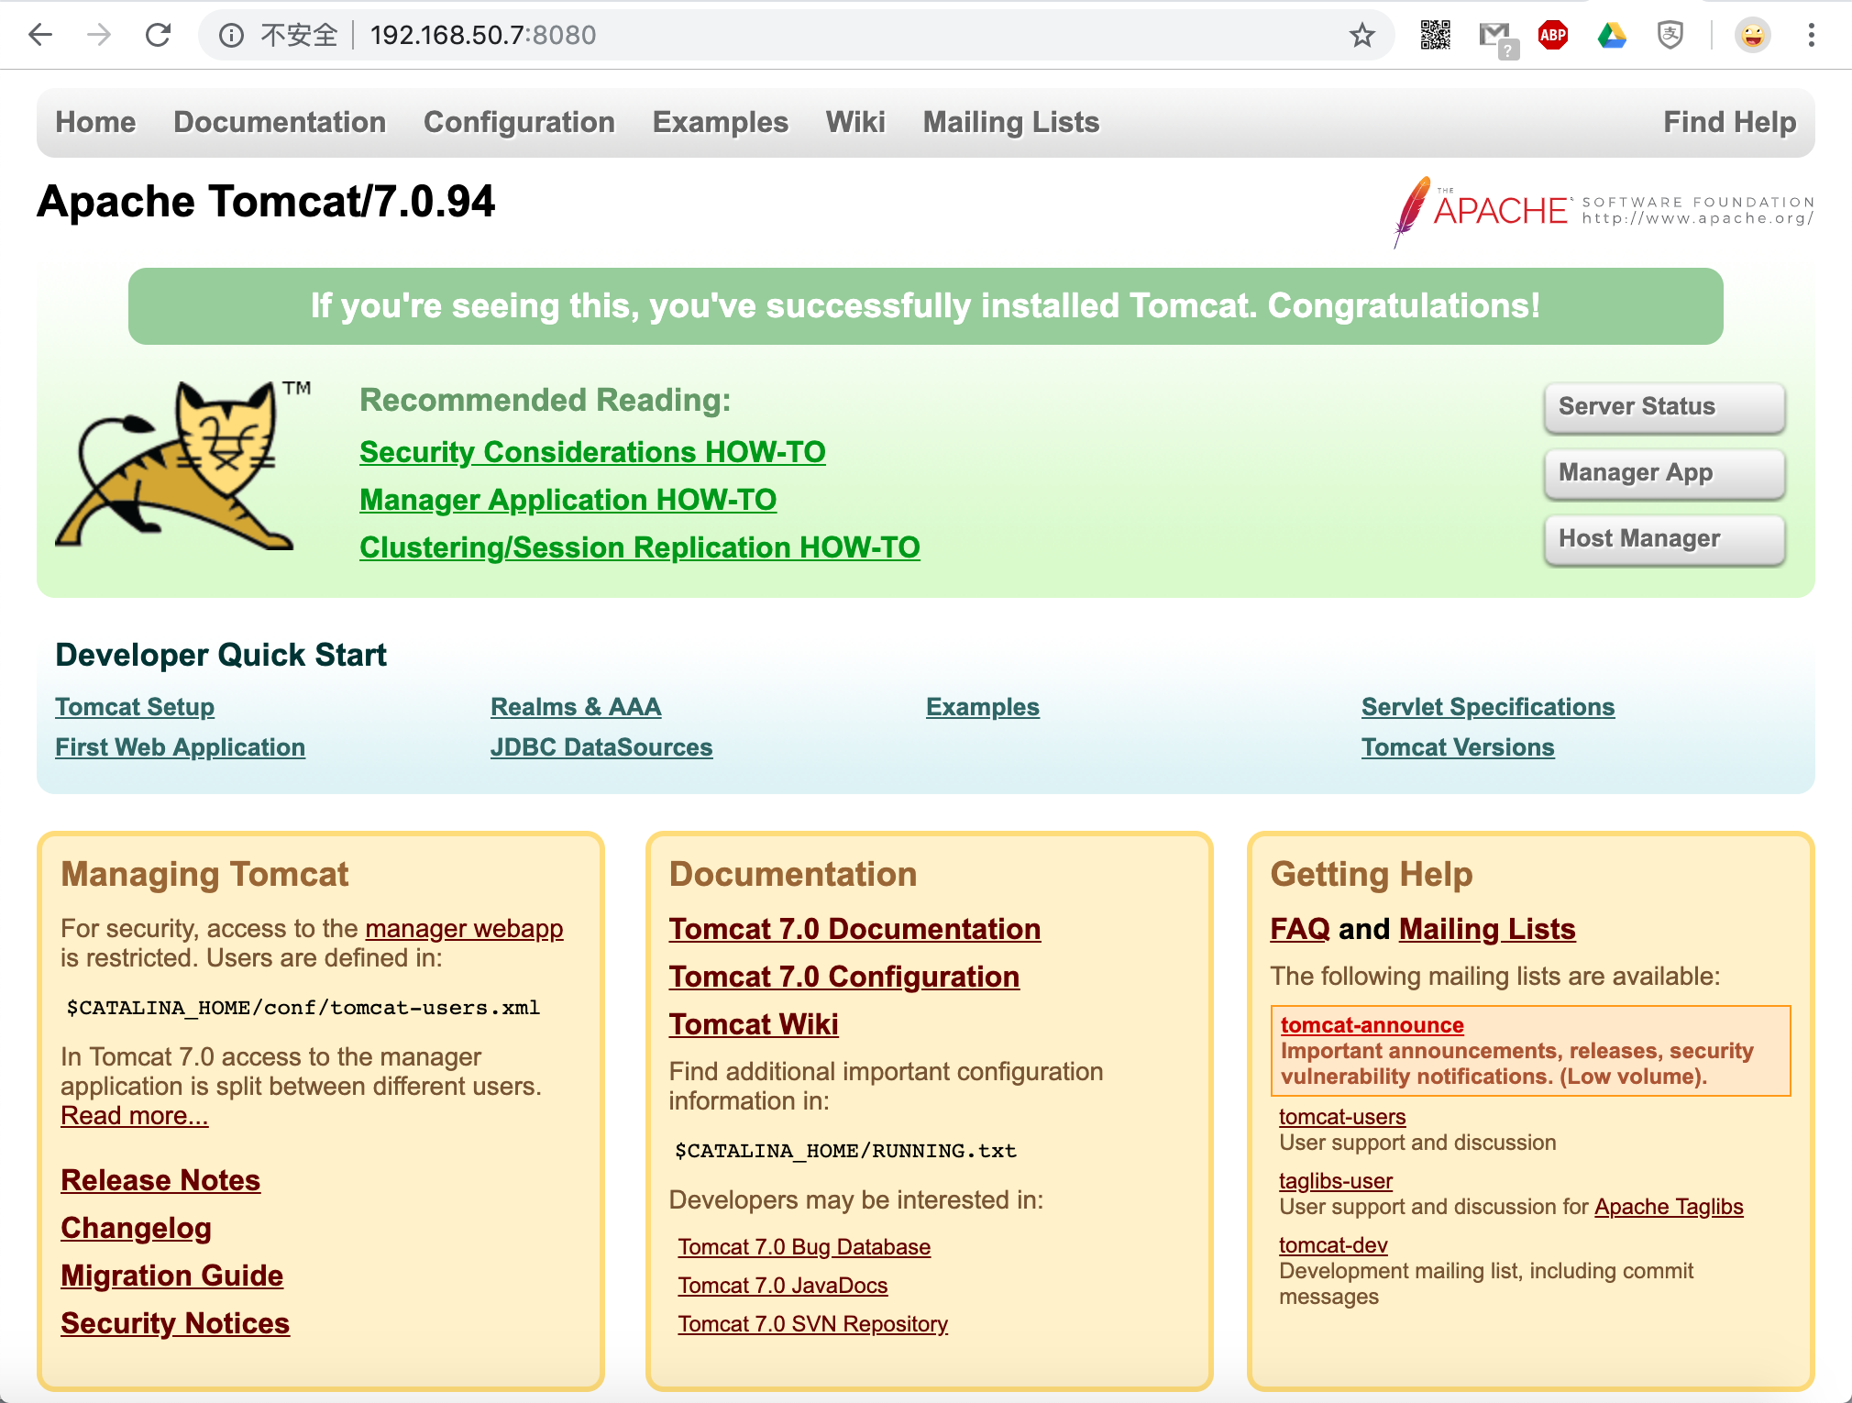
Task: Click Find Help in navigation bar
Action: (1729, 122)
